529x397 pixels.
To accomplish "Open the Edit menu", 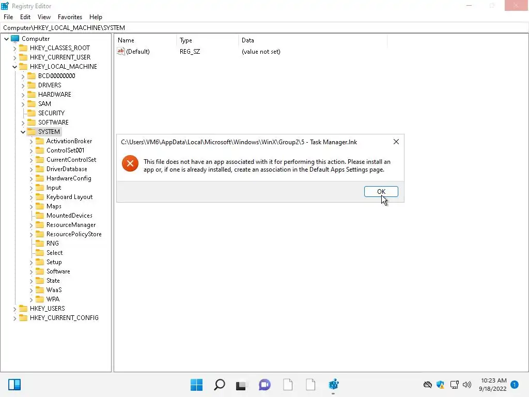I will (x=25, y=17).
